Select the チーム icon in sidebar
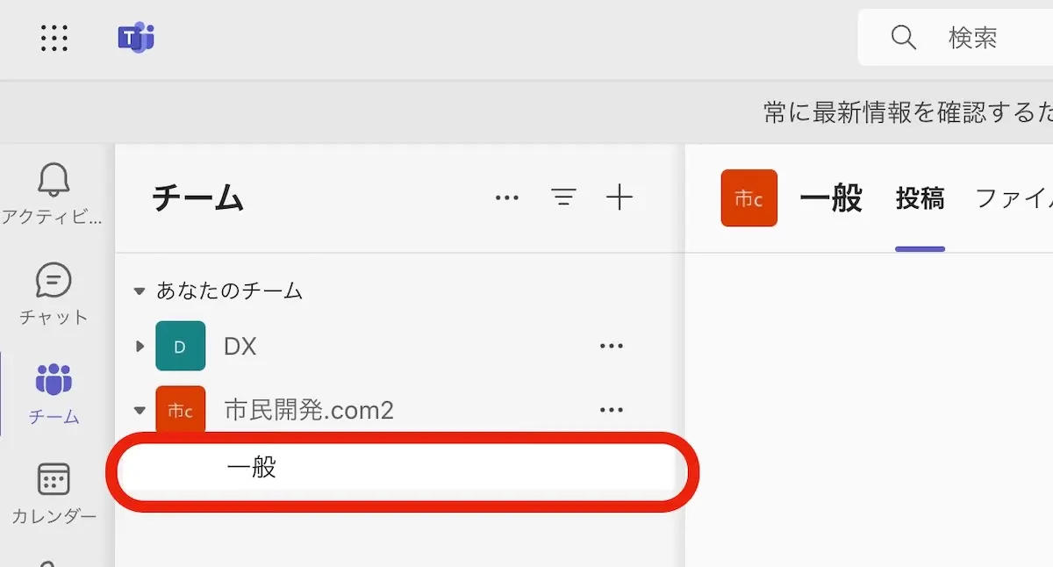Viewport: 1053px width, 567px height. [53, 381]
